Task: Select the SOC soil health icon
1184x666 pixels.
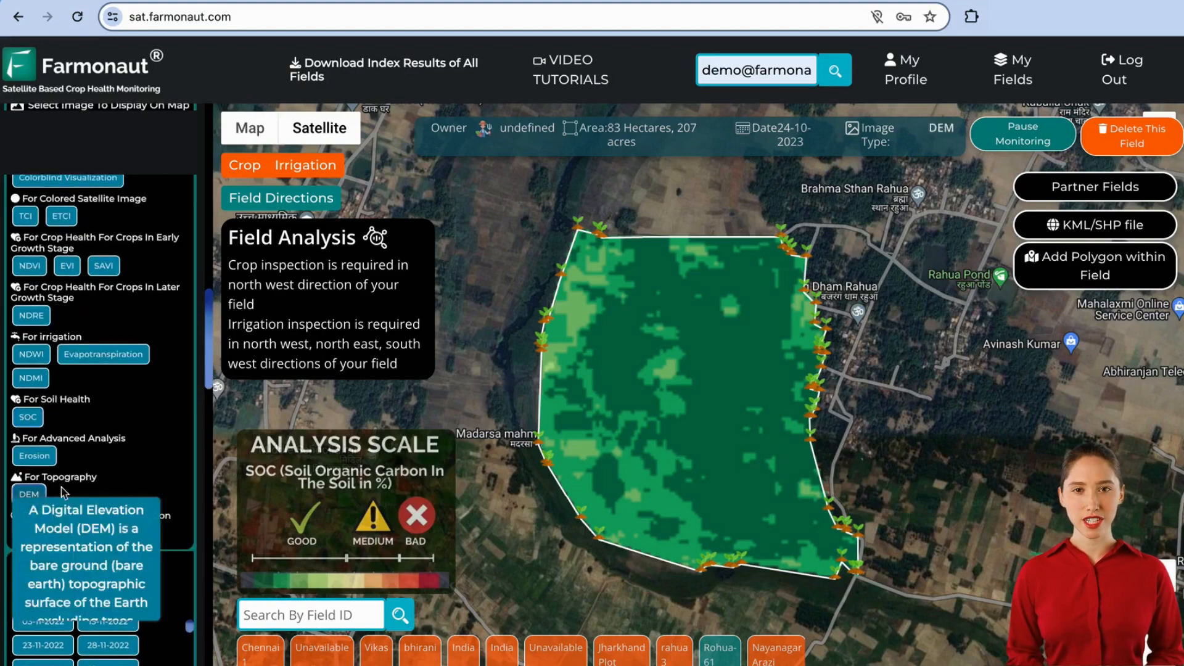Action: coord(28,416)
